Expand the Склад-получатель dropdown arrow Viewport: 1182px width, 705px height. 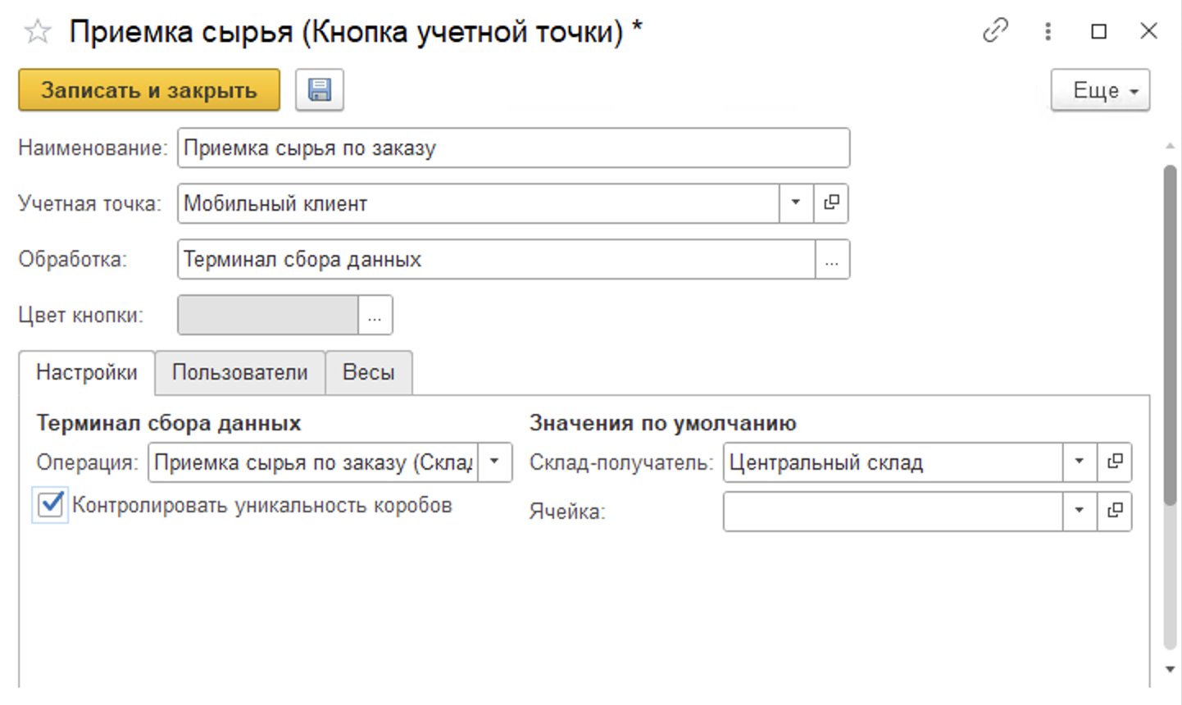(1079, 462)
